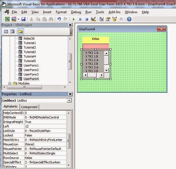Select UserForm1 in project tree
Image resolution: width=176 pixels, height=169 pixels.
[x=31, y=65]
